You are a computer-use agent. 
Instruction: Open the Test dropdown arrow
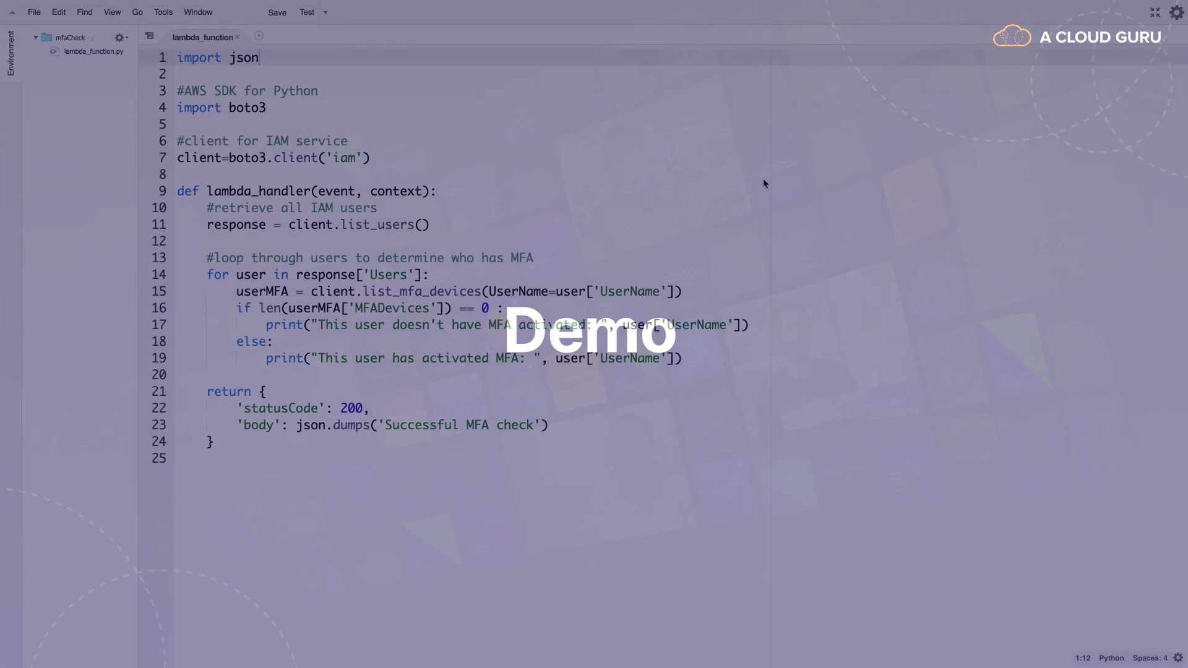325,12
